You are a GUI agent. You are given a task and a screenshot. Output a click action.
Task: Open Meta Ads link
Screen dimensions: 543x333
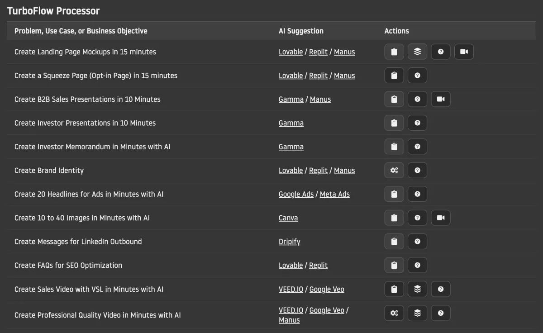click(335, 194)
